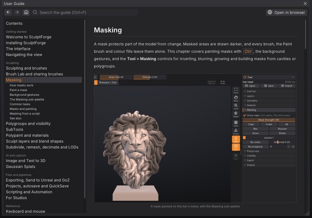Click the Display expander in the screenshot
Screen dimensions: 312x218
pos(269,165)
